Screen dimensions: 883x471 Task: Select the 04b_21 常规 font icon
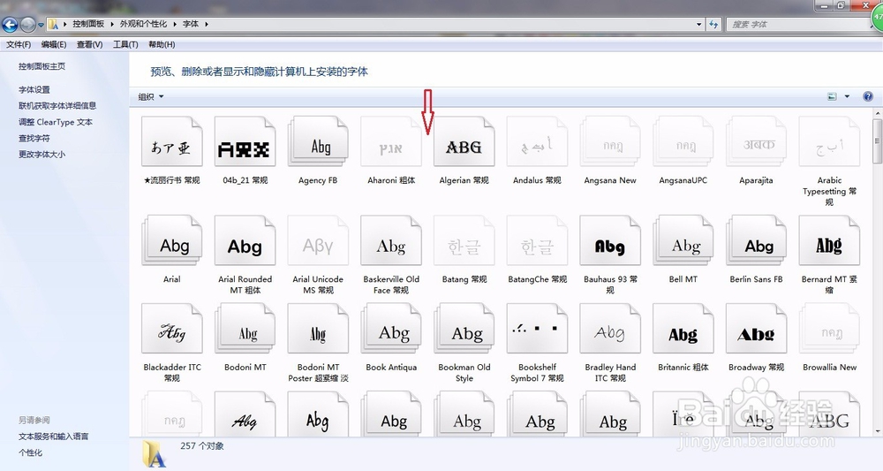coord(245,142)
